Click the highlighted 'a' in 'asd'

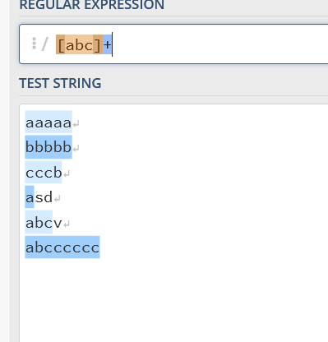[30, 196]
